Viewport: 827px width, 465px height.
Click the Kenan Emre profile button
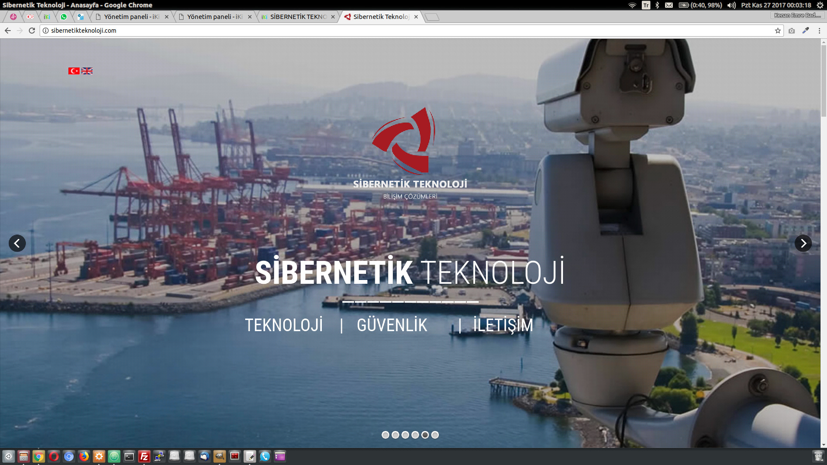(x=797, y=15)
